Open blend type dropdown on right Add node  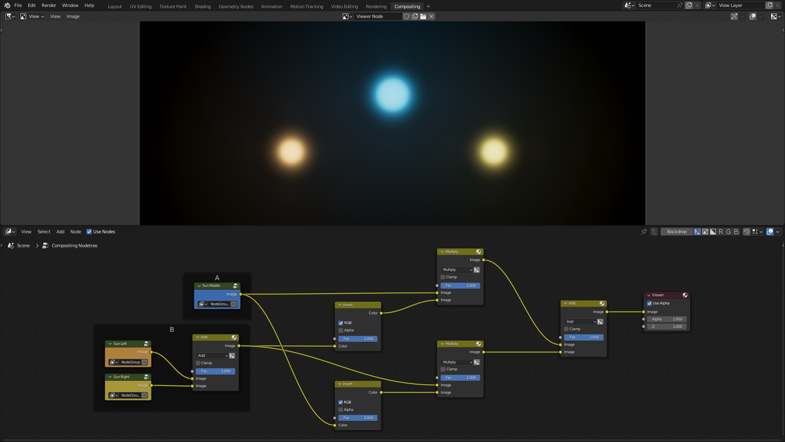[x=580, y=322]
